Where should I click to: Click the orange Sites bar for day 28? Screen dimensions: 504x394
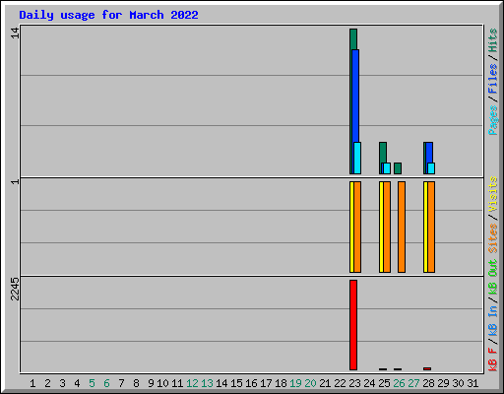(x=431, y=227)
